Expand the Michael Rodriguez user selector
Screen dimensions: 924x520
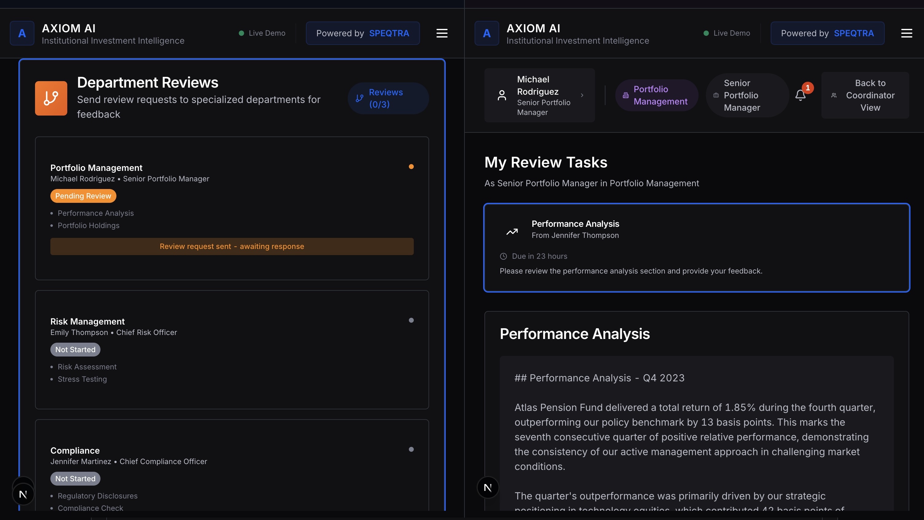pyautogui.click(x=539, y=95)
